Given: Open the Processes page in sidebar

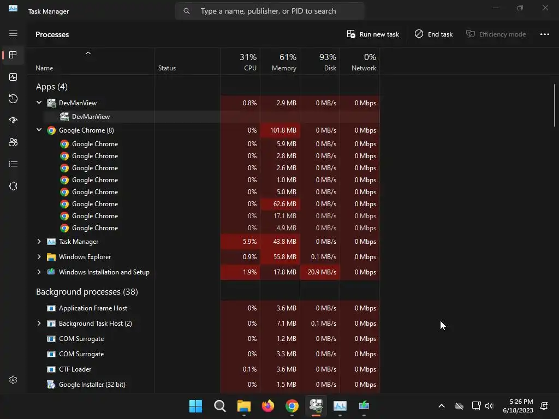Looking at the screenshot, I should click(x=13, y=55).
